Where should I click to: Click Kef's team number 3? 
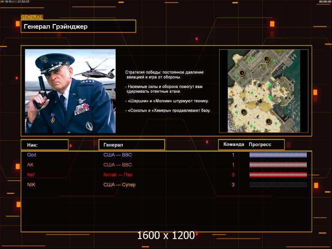233,175
